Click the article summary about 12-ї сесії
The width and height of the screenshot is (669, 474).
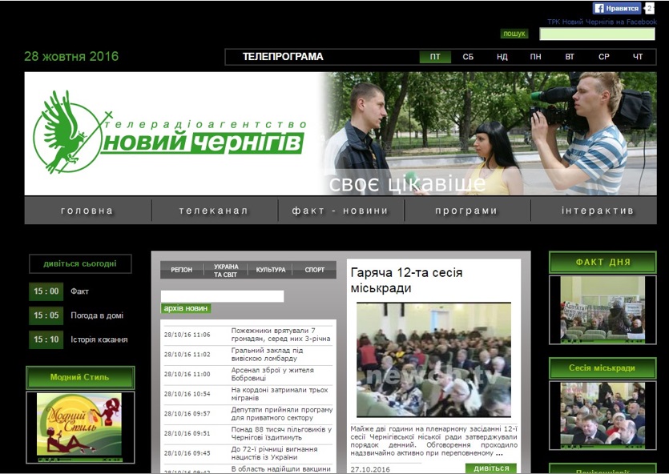pyautogui.click(x=434, y=440)
